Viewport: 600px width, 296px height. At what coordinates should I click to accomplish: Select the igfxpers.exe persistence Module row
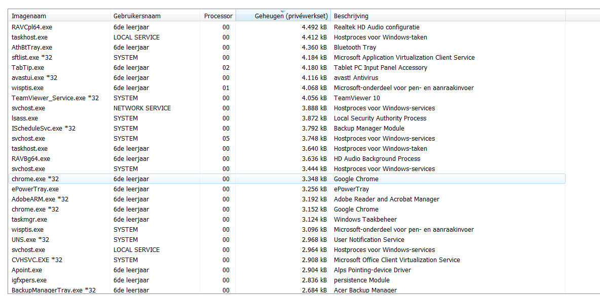coord(29,280)
